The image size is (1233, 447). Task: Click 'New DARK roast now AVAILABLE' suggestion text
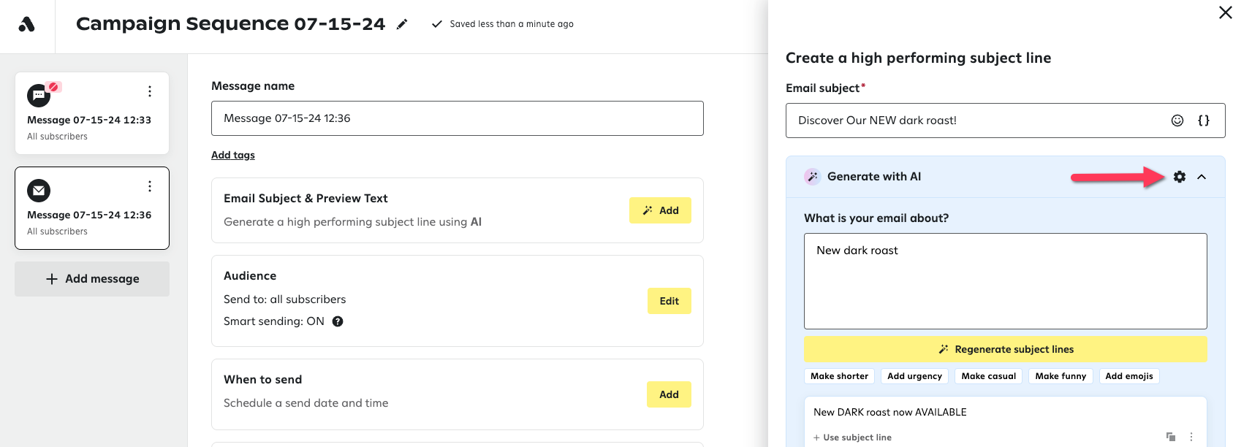coord(890,412)
